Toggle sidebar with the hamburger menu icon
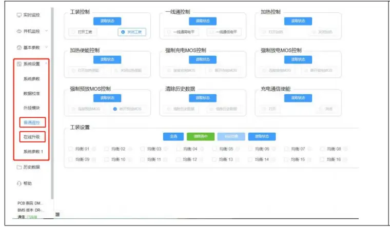390x227 pixels. point(57,214)
